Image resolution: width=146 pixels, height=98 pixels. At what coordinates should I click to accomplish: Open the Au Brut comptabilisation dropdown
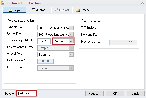tap(63, 41)
